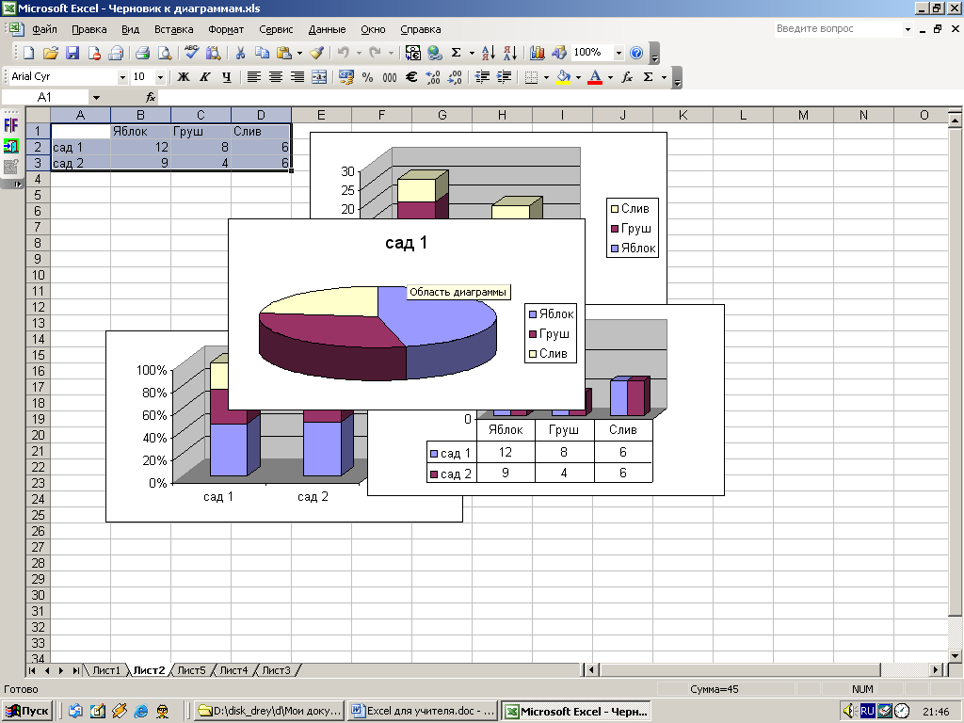This screenshot has width=964, height=723.
Task: Activate the Format Painter brush
Action: click(x=316, y=53)
